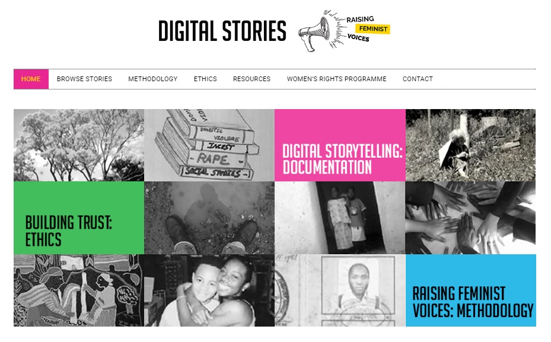Viewport: 551px width, 342px height.
Task: Click the pink Digital Storytelling: Documentation tile
Action: (x=340, y=145)
